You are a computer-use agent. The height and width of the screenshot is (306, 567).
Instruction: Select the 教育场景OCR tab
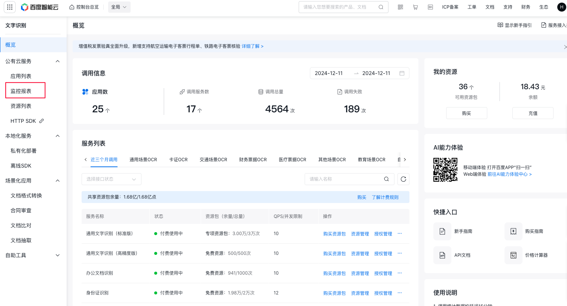(372, 160)
